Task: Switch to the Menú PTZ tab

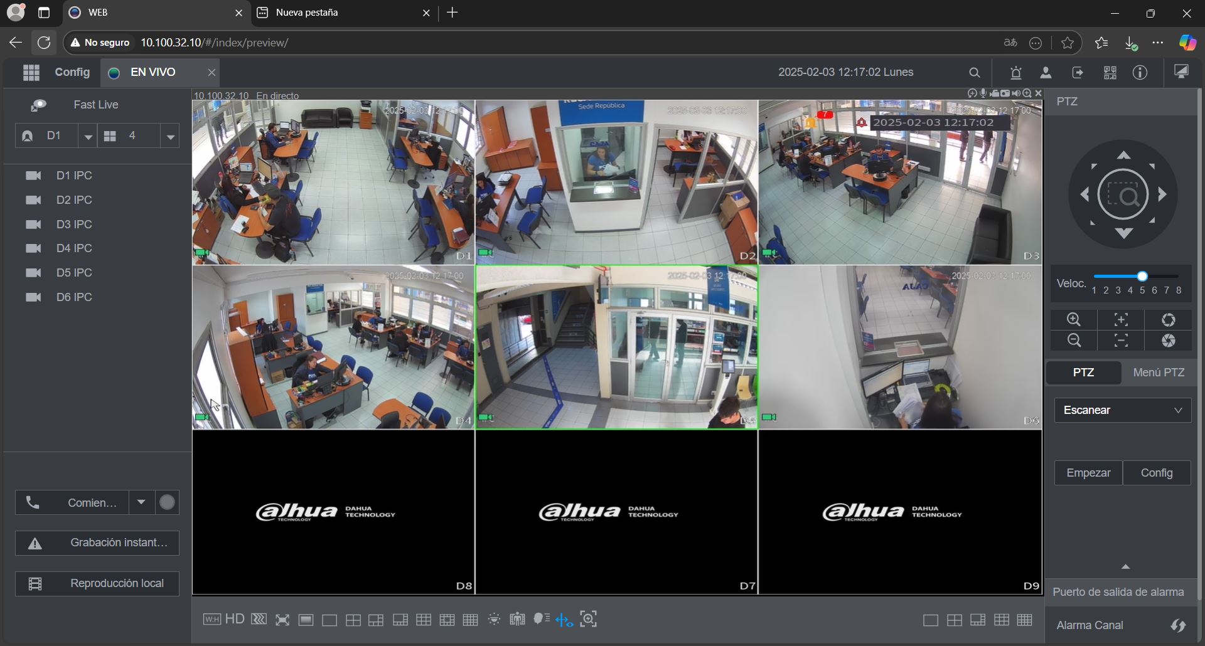Action: coord(1159,373)
